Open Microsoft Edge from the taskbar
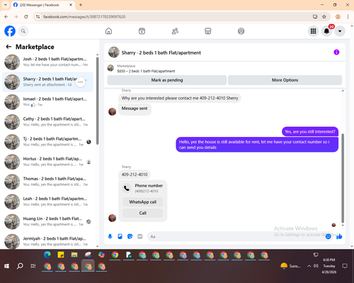The width and height of the screenshot is (354, 283). click(47, 255)
